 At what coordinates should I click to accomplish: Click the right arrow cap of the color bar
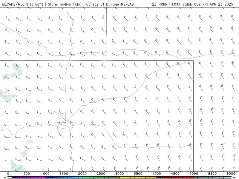tap(233, 177)
